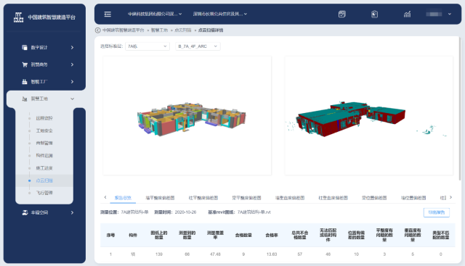Open the statistics chart icon in header

click(x=407, y=14)
